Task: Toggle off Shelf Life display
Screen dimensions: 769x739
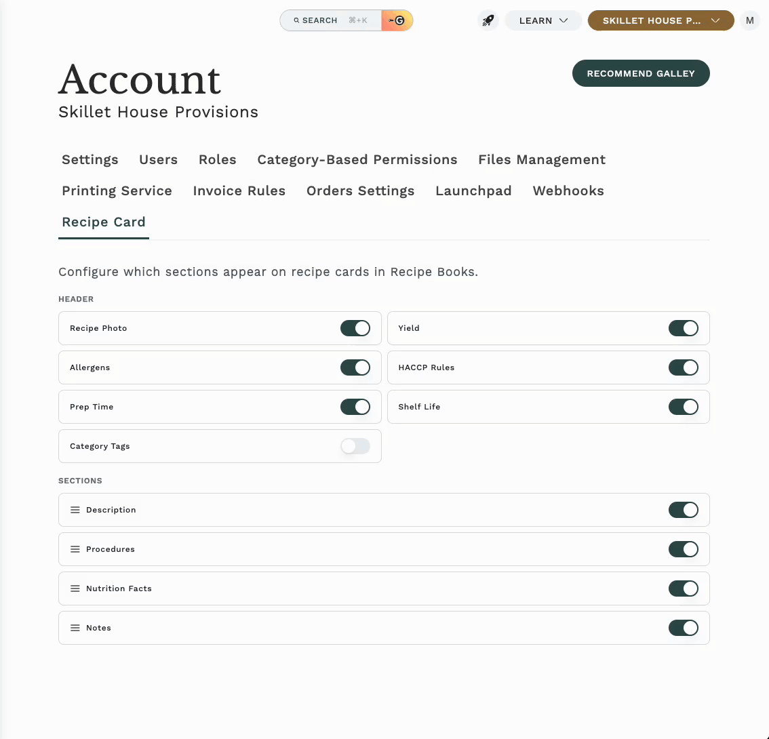Action: click(x=683, y=407)
